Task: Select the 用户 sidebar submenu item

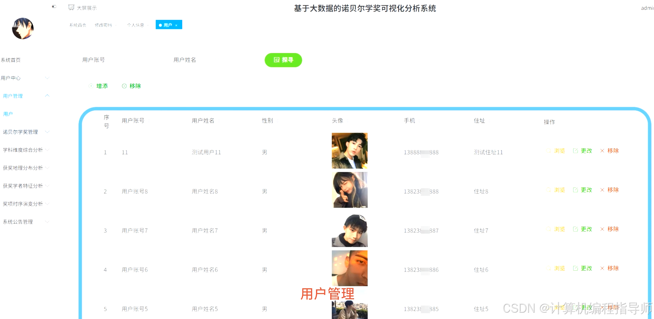Action: click(x=8, y=114)
